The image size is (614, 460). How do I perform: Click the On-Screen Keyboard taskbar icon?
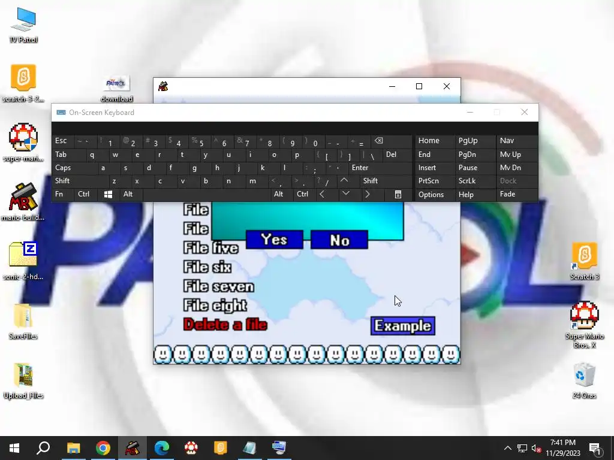pyautogui.click(x=279, y=448)
